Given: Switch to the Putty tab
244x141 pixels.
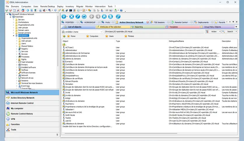Looking at the screenshot, I should pyautogui.click(x=107, y=22).
